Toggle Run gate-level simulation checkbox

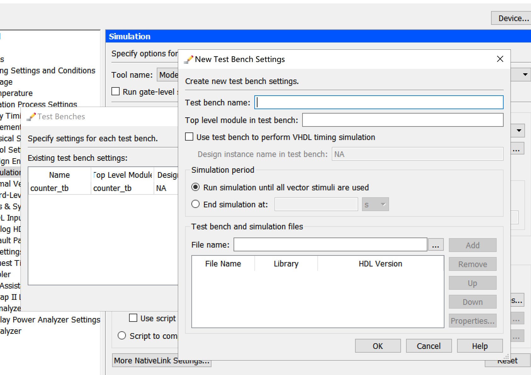coord(116,91)
